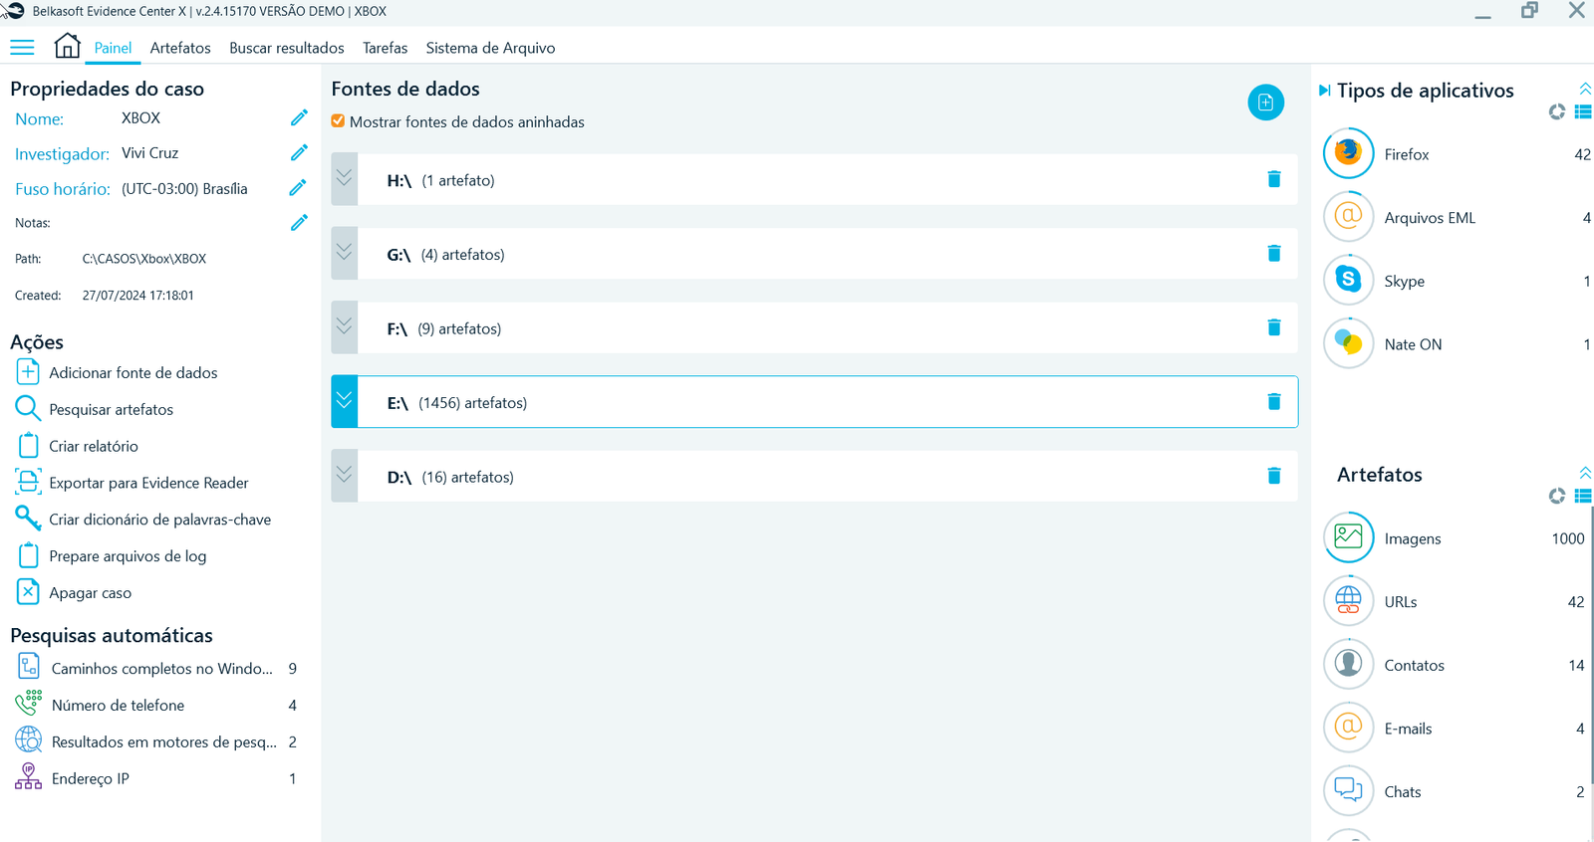The height and width of the screenshot is (842, 1594).
Task: Toggle Mostrar fontes de dados aninhadas checkbox
Action: 338,121
